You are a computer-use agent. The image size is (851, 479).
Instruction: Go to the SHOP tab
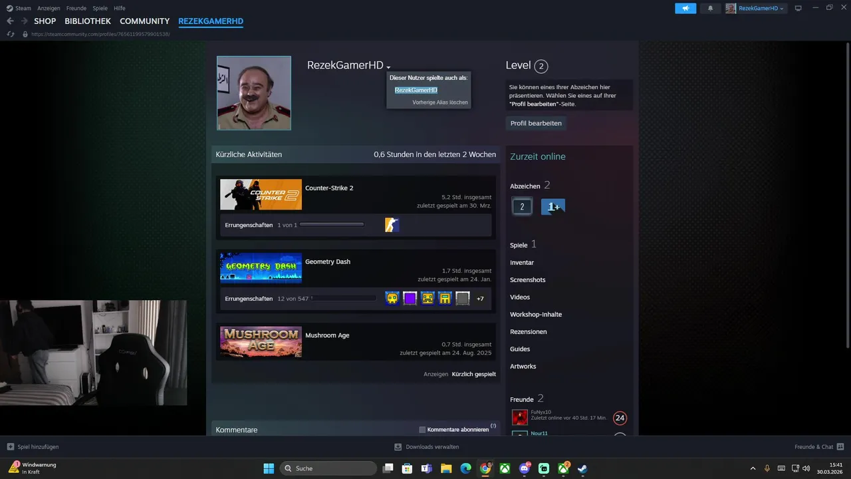[x=45, y=21]
